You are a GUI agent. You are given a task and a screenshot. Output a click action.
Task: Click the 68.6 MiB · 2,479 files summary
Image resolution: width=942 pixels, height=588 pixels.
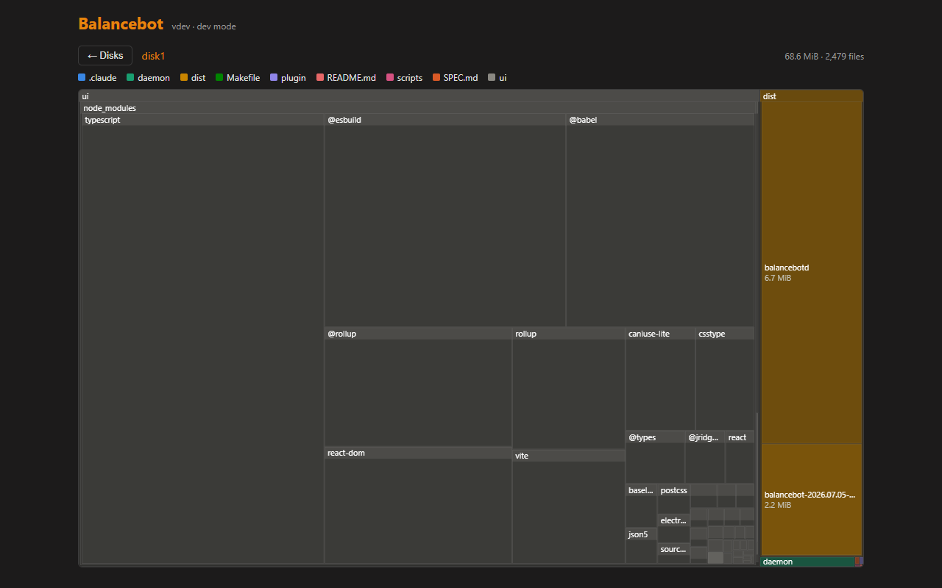click(824, 56)
